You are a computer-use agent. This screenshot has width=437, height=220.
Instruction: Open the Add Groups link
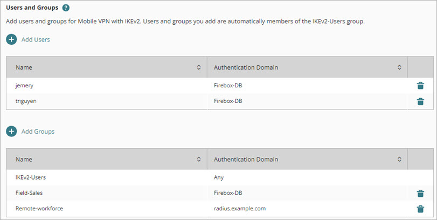pos(38,131)
